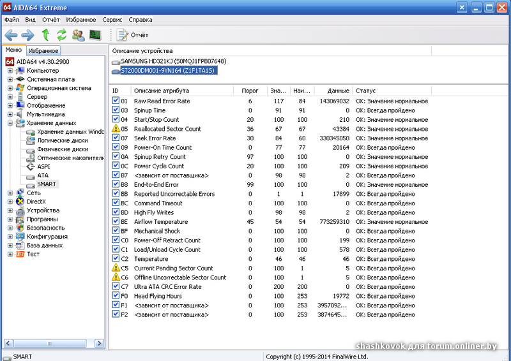This screenshot has width=511, height=361.
Task: Click the Отчёт report toolbar button
Action: coord(132,35)
